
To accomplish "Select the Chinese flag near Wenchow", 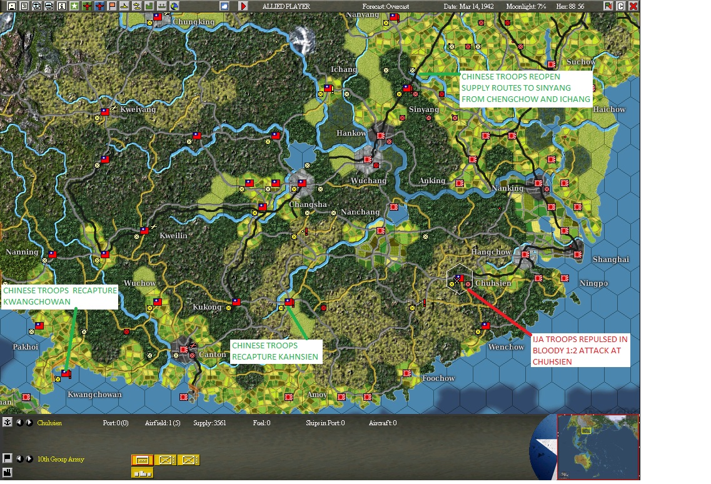I will [x=486, y=325].
